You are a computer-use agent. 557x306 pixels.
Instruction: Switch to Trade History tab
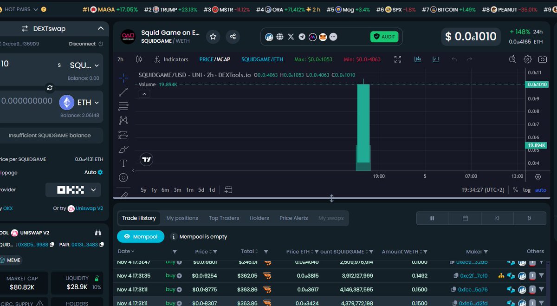(139, 218)
